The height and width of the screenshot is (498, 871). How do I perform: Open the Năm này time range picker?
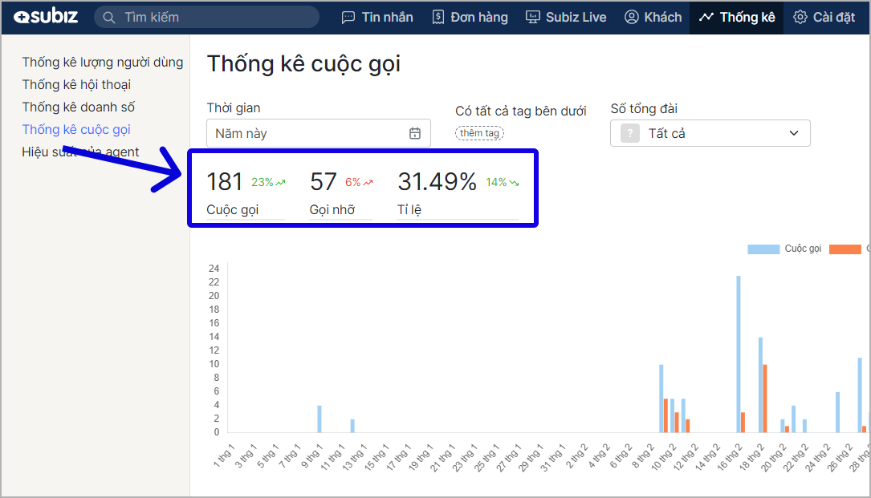pyautogui.click(x=309, y=133)
